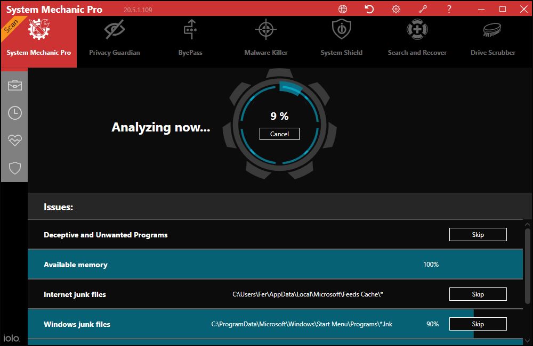Open the heartbeat health sidebar icon

point(15,140)
